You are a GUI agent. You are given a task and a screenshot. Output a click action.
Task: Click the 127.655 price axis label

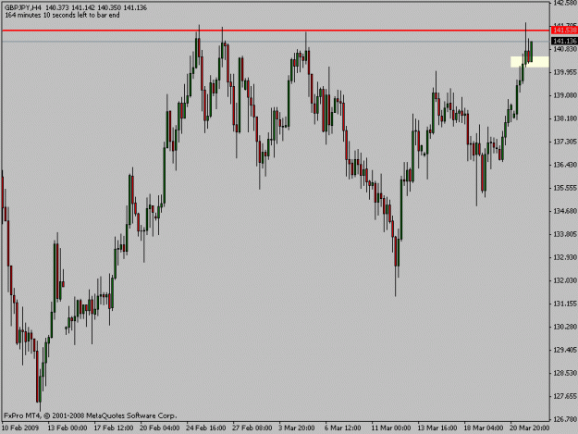coord(564,396)
